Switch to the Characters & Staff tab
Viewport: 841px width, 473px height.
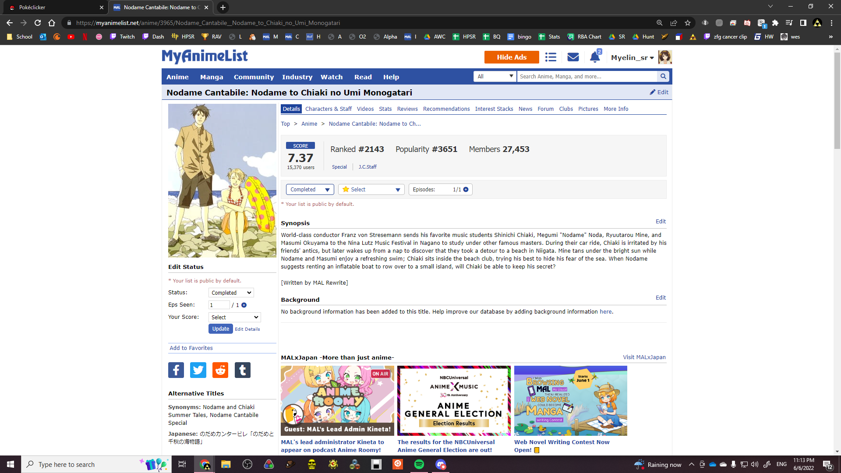328,109
